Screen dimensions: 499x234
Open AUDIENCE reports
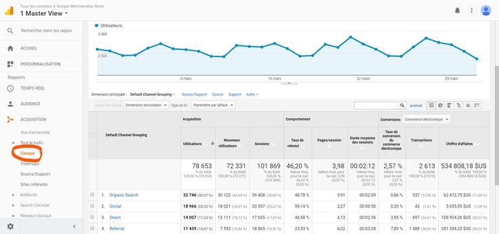coord(30,104)
